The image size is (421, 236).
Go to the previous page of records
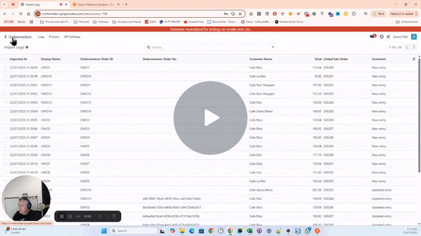(407, 47)
